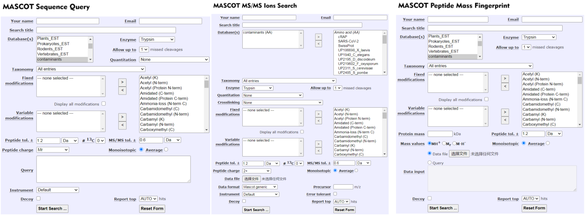Open Enzyme dropdown in Sequence Query
This screenshot has width=585, height=215.
pyautogui.click(x=157, y=39)
